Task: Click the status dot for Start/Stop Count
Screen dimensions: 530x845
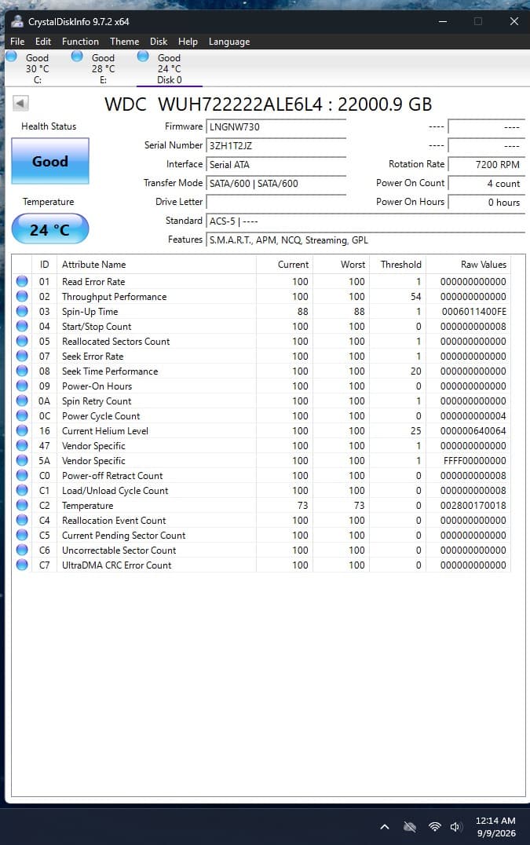Action: [x=22, y=326]
